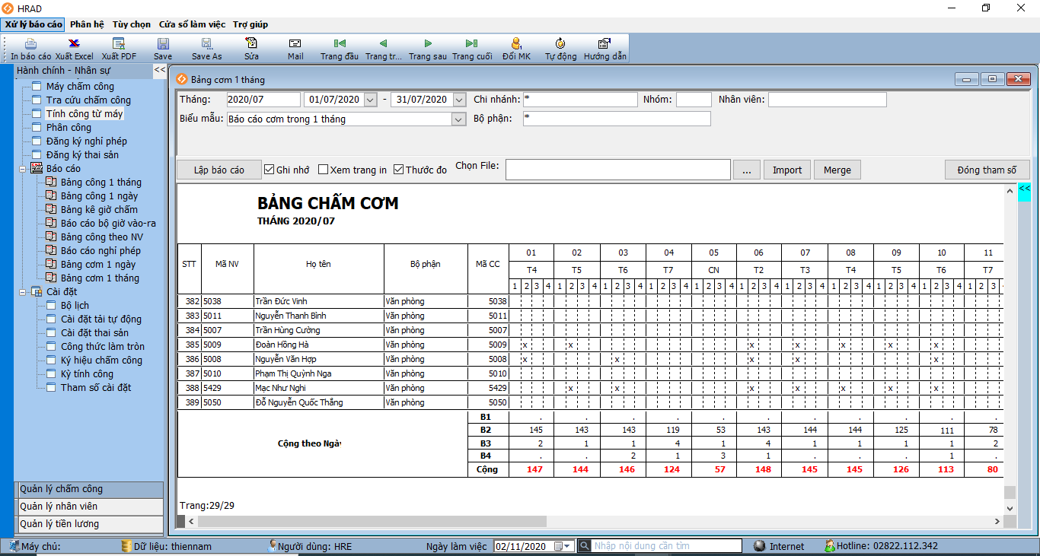This screenshot has width=1040, height=556.
Task: Click the Lập báo cáo button
Action: (219, 170)
